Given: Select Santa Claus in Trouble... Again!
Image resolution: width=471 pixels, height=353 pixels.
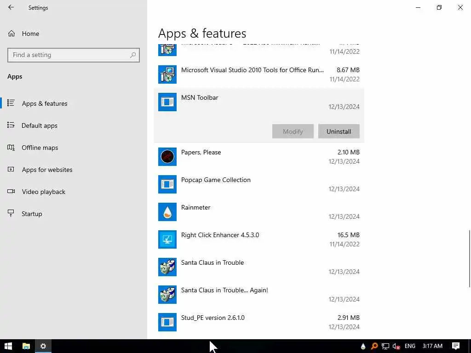Looking at the screenshot, I should pyautogui.click(x=259, y=295).
